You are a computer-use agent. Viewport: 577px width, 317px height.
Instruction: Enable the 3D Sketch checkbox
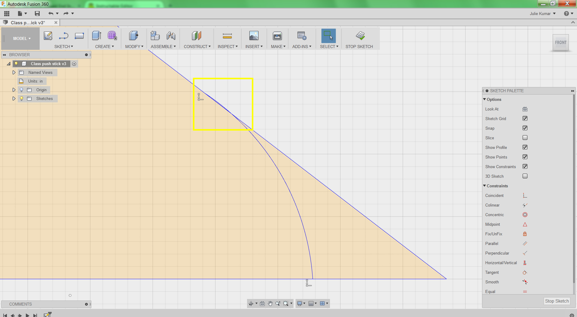click(525, 176)
